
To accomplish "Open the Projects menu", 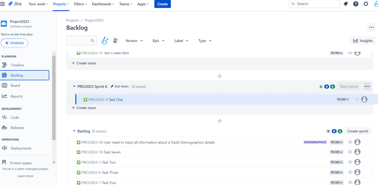I will tap(61, 4).
